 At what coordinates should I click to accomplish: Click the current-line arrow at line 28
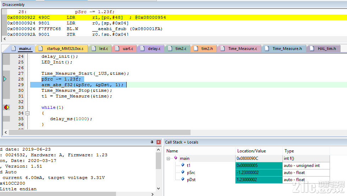click(x=5, y=79)
